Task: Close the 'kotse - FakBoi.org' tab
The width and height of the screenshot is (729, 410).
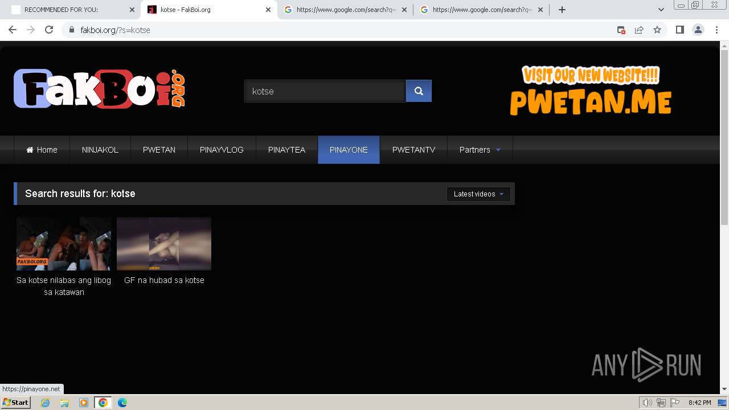Action: tap(268, 10)
